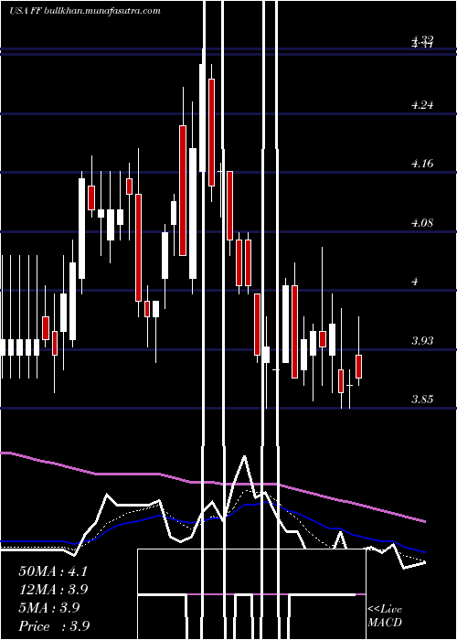The width and height of the screenshot is (457, 640).
Task: Click the 50MA : 4.1 readout
Action: 53,571
